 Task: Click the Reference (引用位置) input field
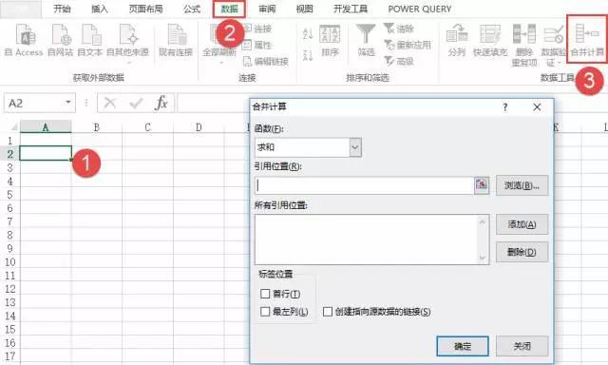pyautogui.click(x=365, y=185)
